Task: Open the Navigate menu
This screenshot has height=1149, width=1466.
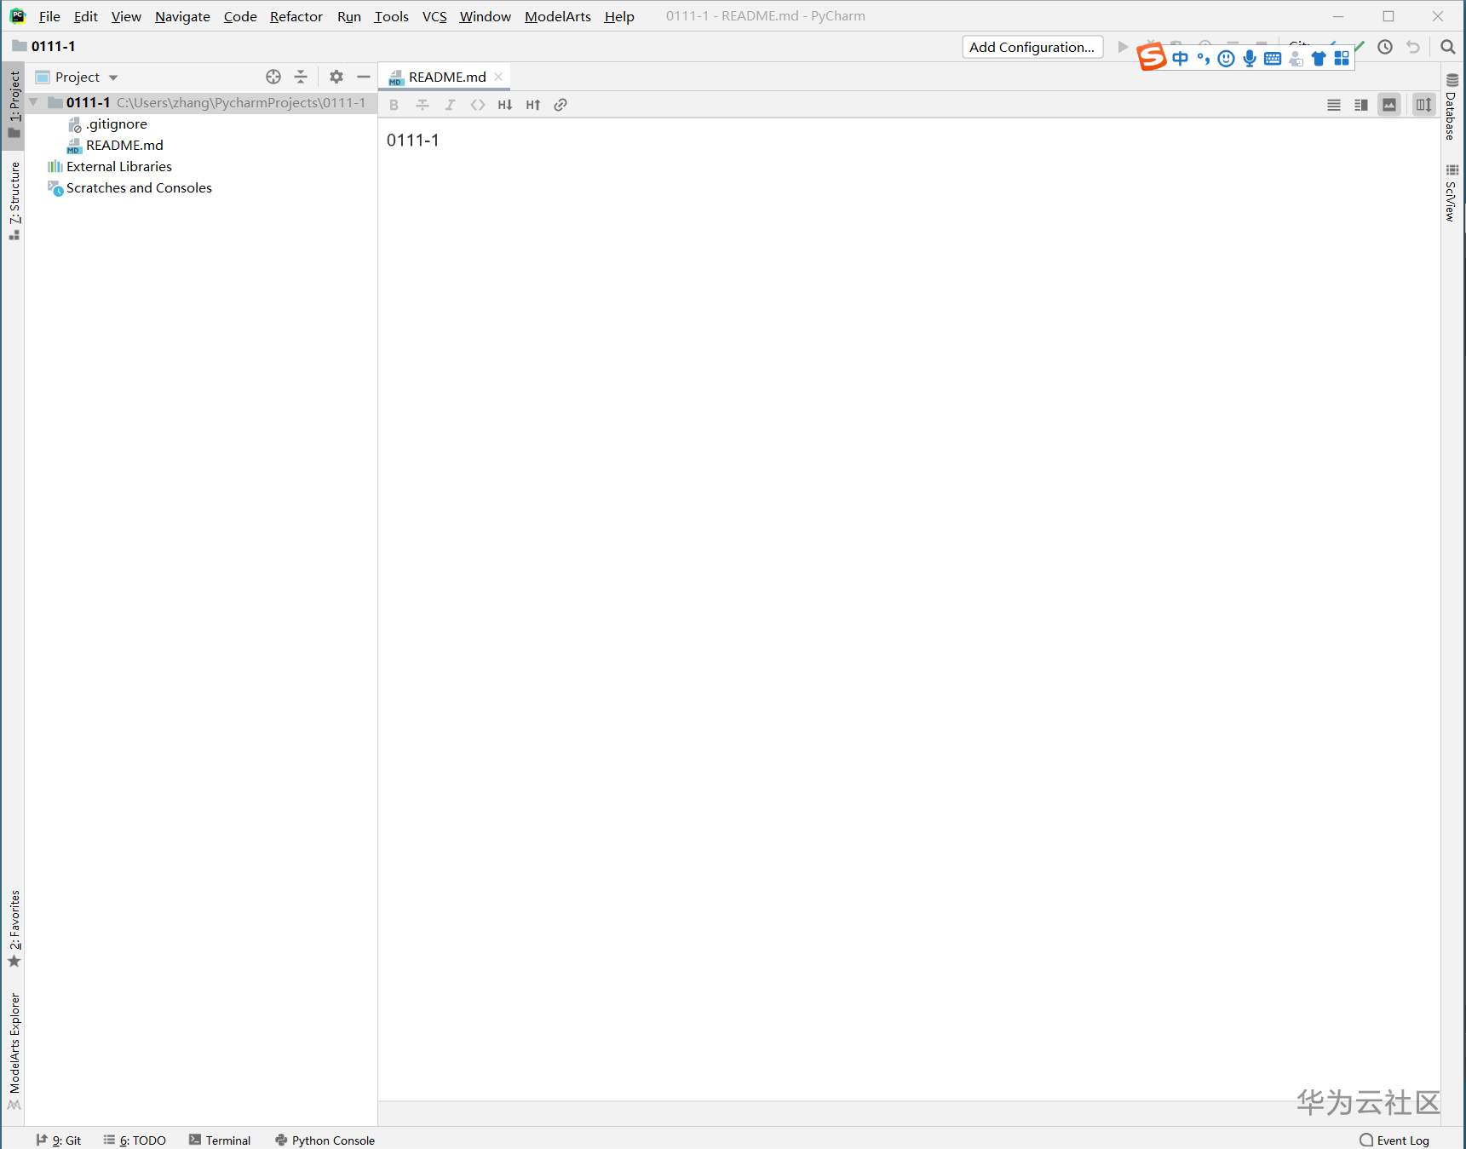Action: coord(182,16)
